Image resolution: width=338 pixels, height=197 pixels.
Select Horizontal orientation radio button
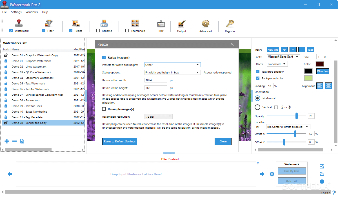pos(257,98)
